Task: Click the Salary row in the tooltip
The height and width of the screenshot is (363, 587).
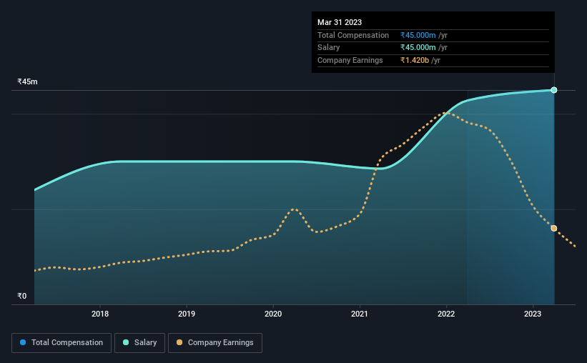Action: tap(433, 48)
